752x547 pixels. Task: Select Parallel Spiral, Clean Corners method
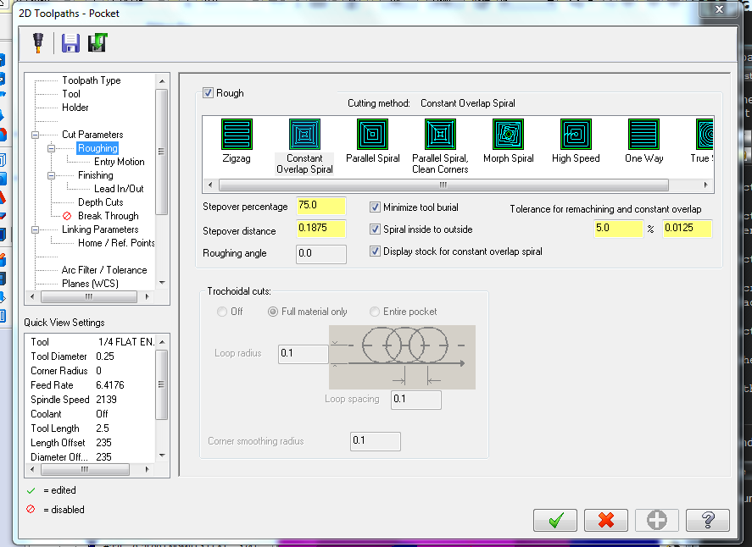(x=440, y=135)
